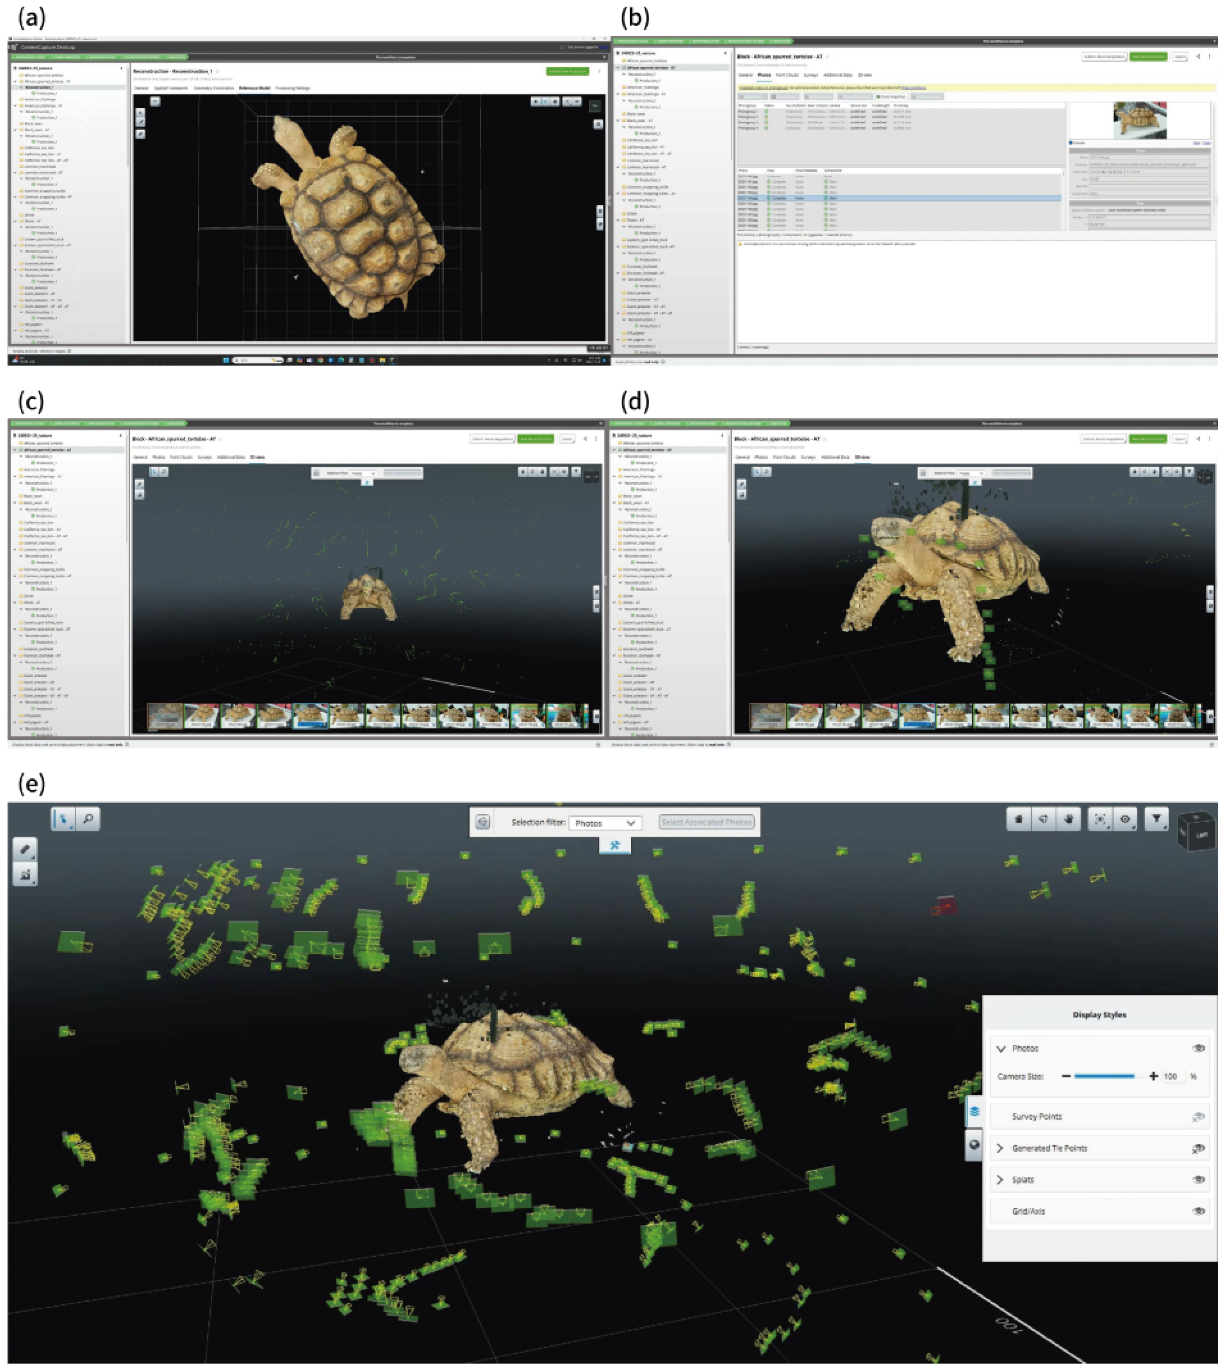Click Select Associated Photos button in panel (e)
Viewport: 1224px width, 1371px height.
[x=707, y=823]
